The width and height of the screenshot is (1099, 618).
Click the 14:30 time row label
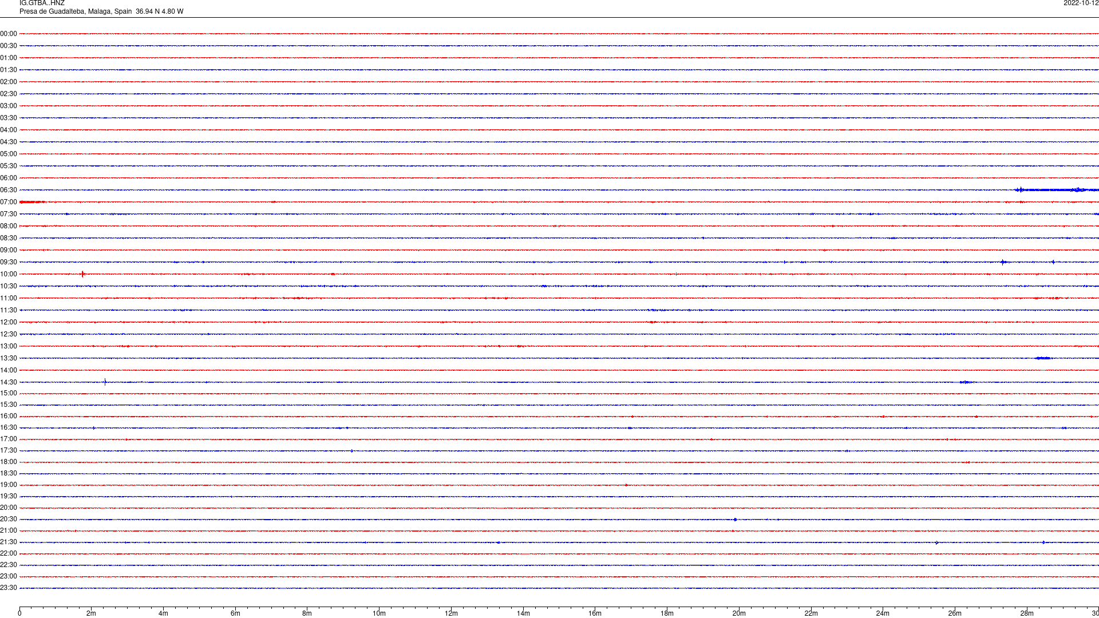[x=9, y=382]
